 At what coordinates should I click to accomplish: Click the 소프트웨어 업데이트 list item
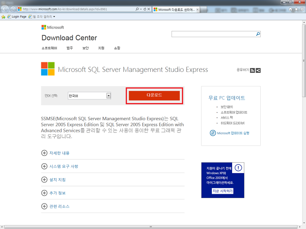[234, 112]
